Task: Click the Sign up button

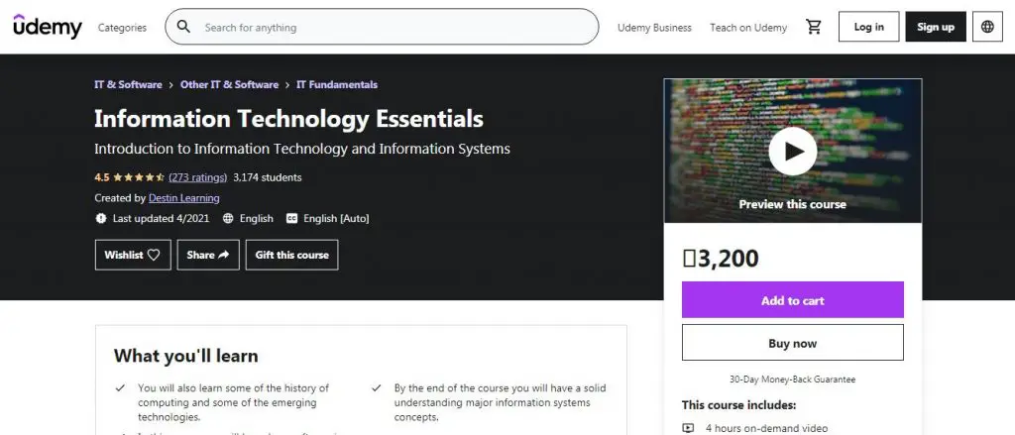Action: (936, 27)
